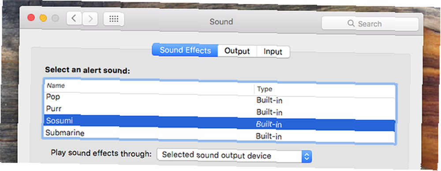Switch to the Output tab

pyautogui.click(x=237, y=51)
